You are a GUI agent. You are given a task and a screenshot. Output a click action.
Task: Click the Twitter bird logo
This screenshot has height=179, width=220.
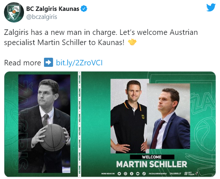point(211,8)
